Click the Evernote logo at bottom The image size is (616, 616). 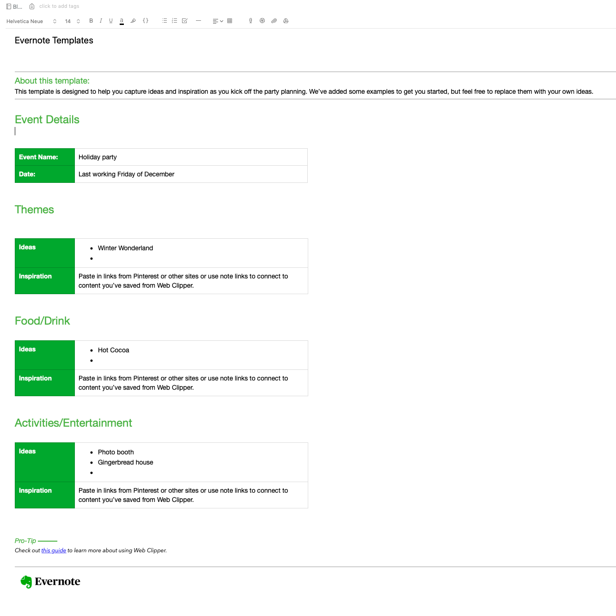(x=50, y=581)
